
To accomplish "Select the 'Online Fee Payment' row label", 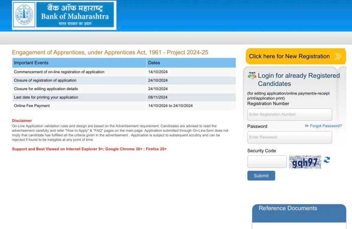I will click(32, 106).
